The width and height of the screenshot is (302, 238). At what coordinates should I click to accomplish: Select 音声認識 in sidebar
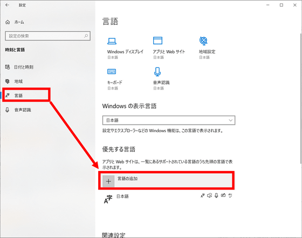23,110
